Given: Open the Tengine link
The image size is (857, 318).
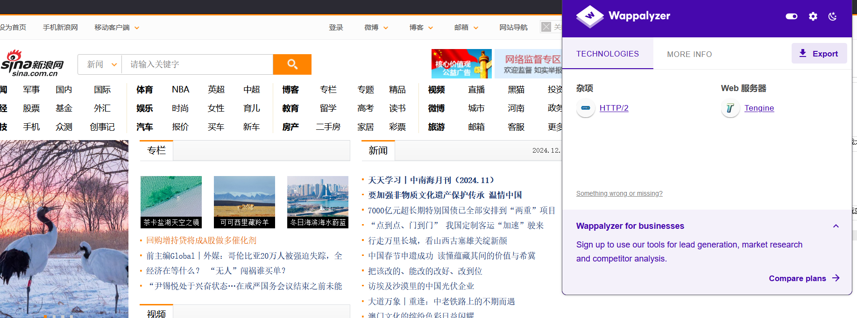Looking at the screenshot, I should [x=759, y=108].
